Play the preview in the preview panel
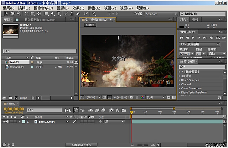The width and height of the screenshot is (228, 148). click(193, 37)
